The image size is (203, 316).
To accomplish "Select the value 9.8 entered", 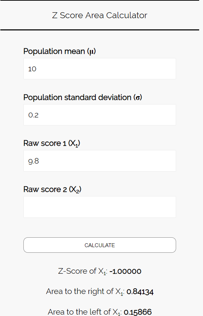I will coord(33,161).
